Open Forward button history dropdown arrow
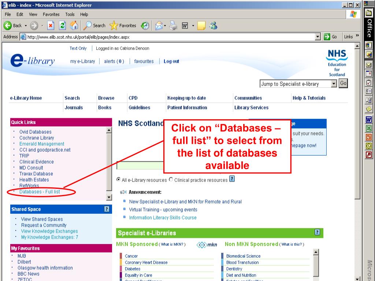This screenshot has width=375, height=281. [x=42, y=26]
